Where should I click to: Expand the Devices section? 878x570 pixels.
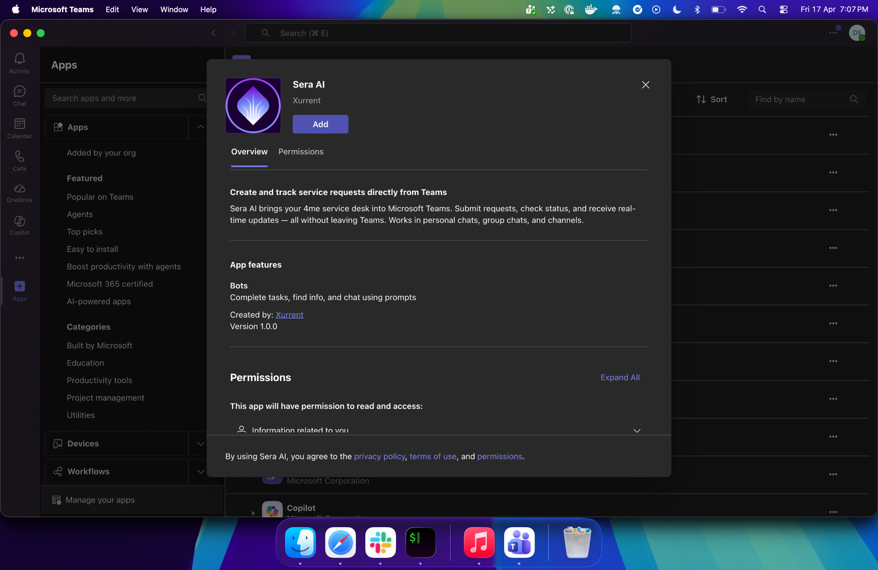(201, 444)
